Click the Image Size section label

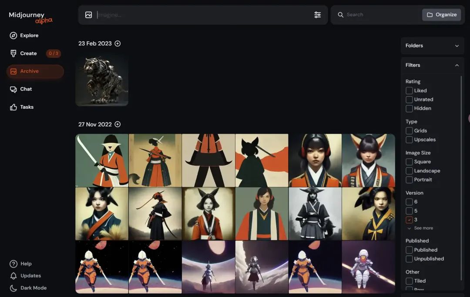[x=418, y=153]
